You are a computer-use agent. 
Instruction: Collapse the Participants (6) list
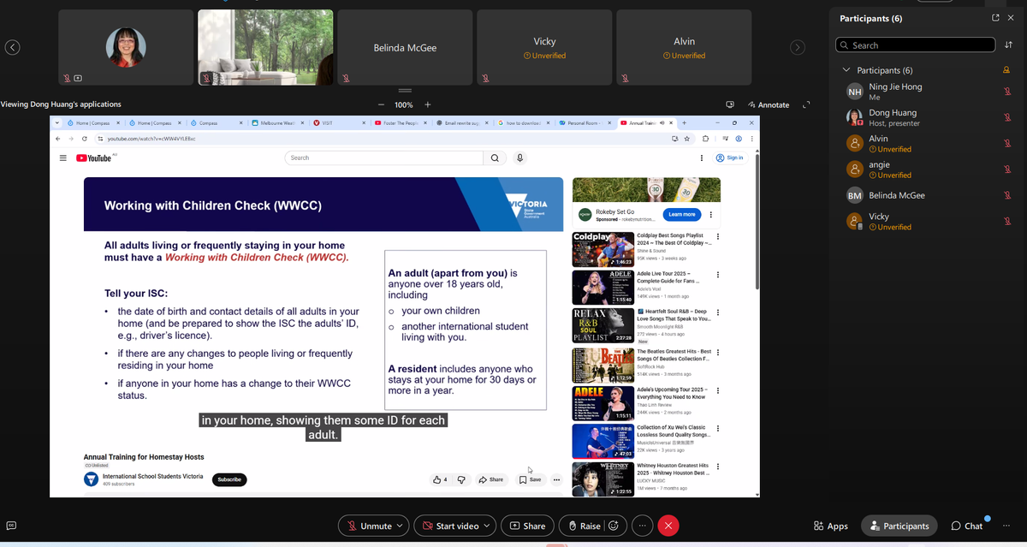(846, 70)
